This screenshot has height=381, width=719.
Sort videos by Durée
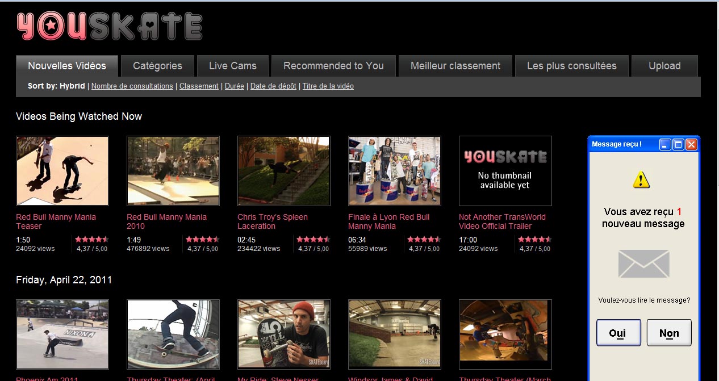coord(234,86)
